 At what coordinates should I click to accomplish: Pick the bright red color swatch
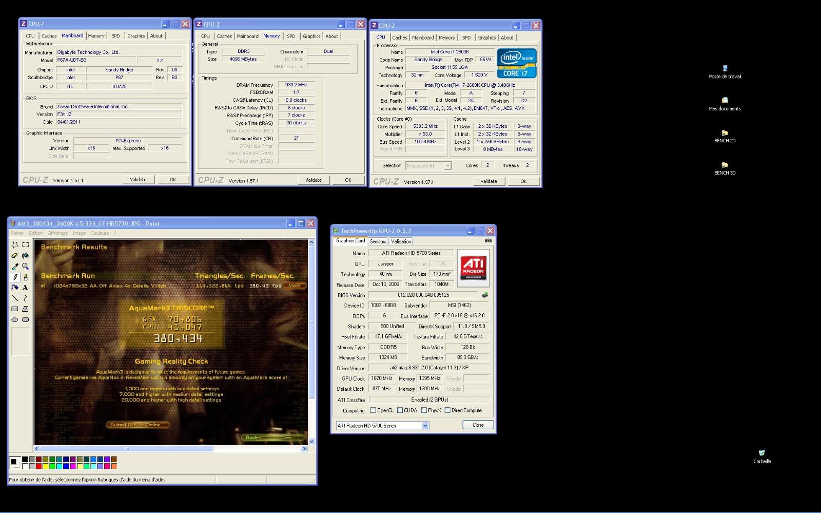point(38,466)
